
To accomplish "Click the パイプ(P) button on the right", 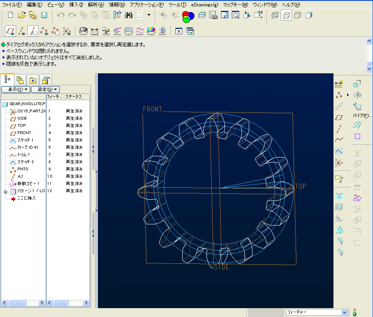I will (361, 116).
